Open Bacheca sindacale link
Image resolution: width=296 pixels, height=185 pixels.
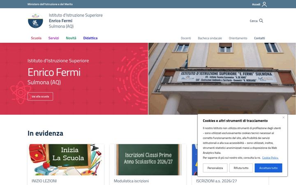210,38
